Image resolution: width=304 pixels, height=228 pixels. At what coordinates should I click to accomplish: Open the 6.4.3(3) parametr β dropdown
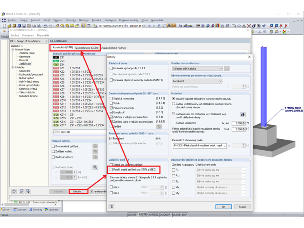[200, 146]
